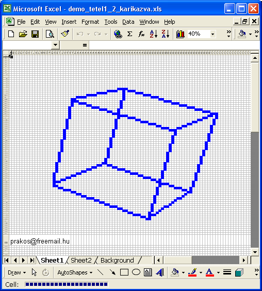This screenshot has height=291, width=262.
Task: Open the Window menu
Action: (149, 22)
